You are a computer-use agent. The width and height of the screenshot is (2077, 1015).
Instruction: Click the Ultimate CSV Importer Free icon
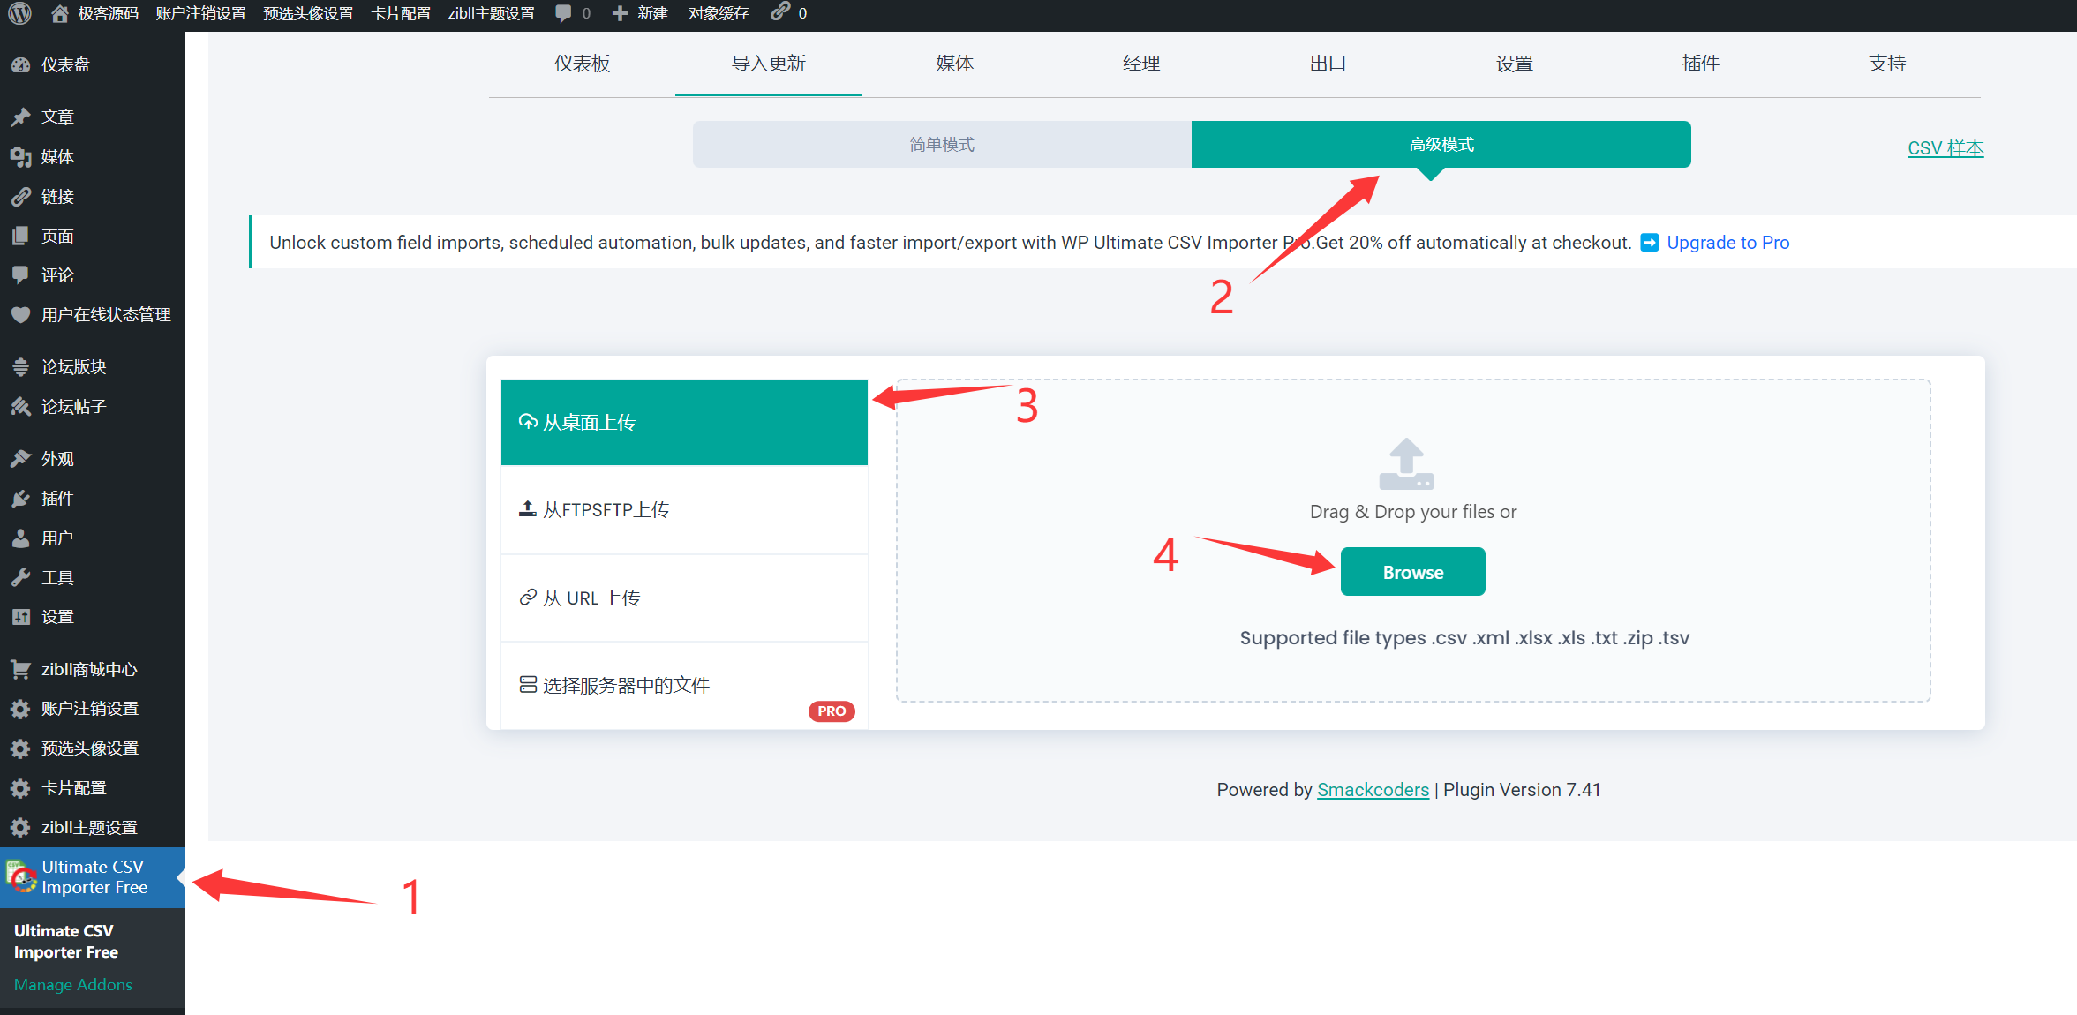pos(21,877)
